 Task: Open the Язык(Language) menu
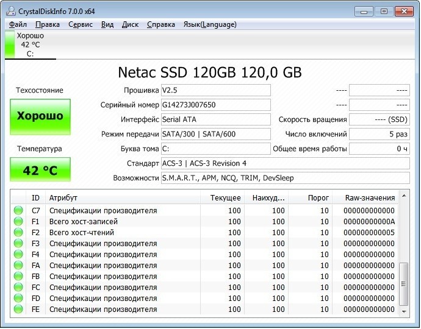[x=210, y=24]
